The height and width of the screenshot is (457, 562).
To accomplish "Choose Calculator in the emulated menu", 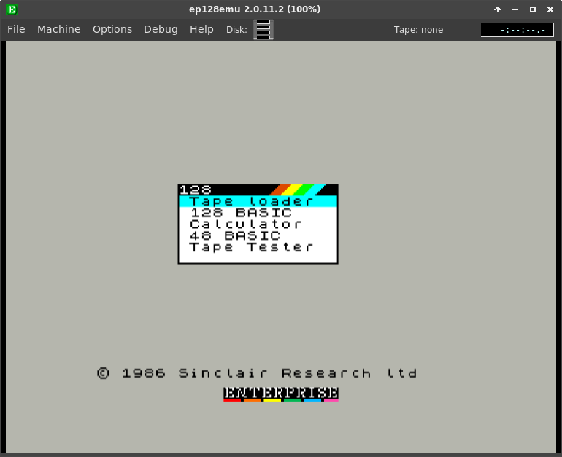I will tap(258, 224).
